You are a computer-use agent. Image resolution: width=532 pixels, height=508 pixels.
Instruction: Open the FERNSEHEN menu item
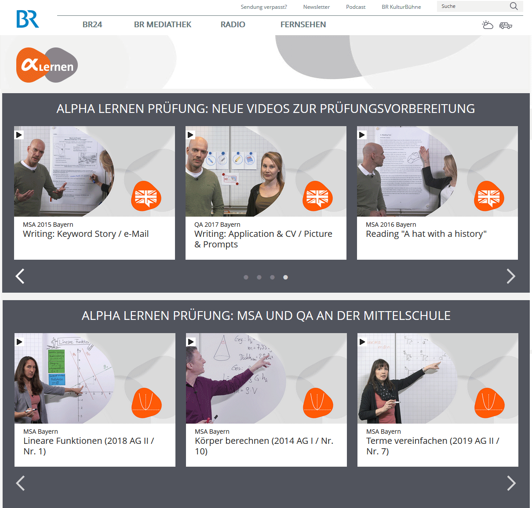tap(303, 25)
